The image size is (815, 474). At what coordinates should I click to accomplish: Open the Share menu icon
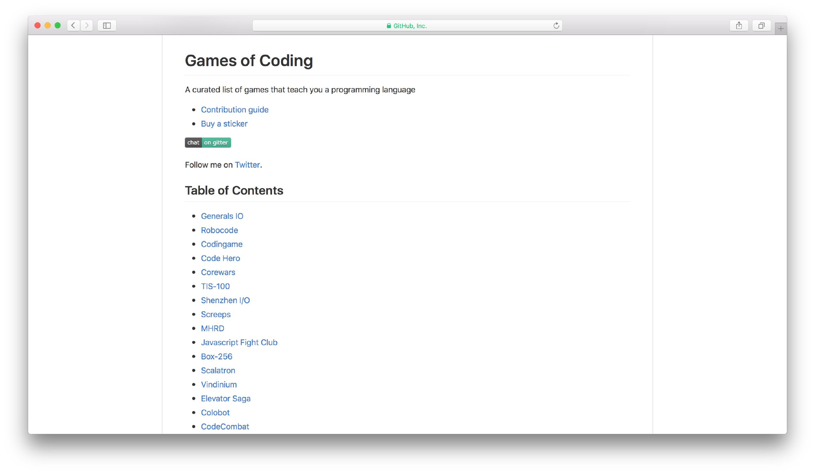pyautogui.click(x=739, y=25)
